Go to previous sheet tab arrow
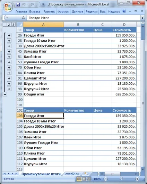 pos(9,174)
